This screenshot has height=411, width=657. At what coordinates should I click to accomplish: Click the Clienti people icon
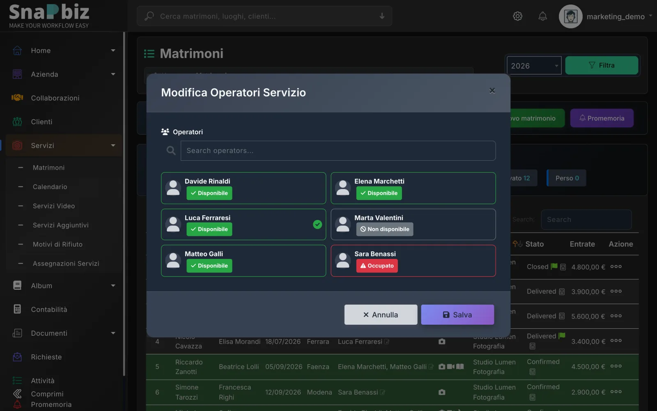(17, 122)
